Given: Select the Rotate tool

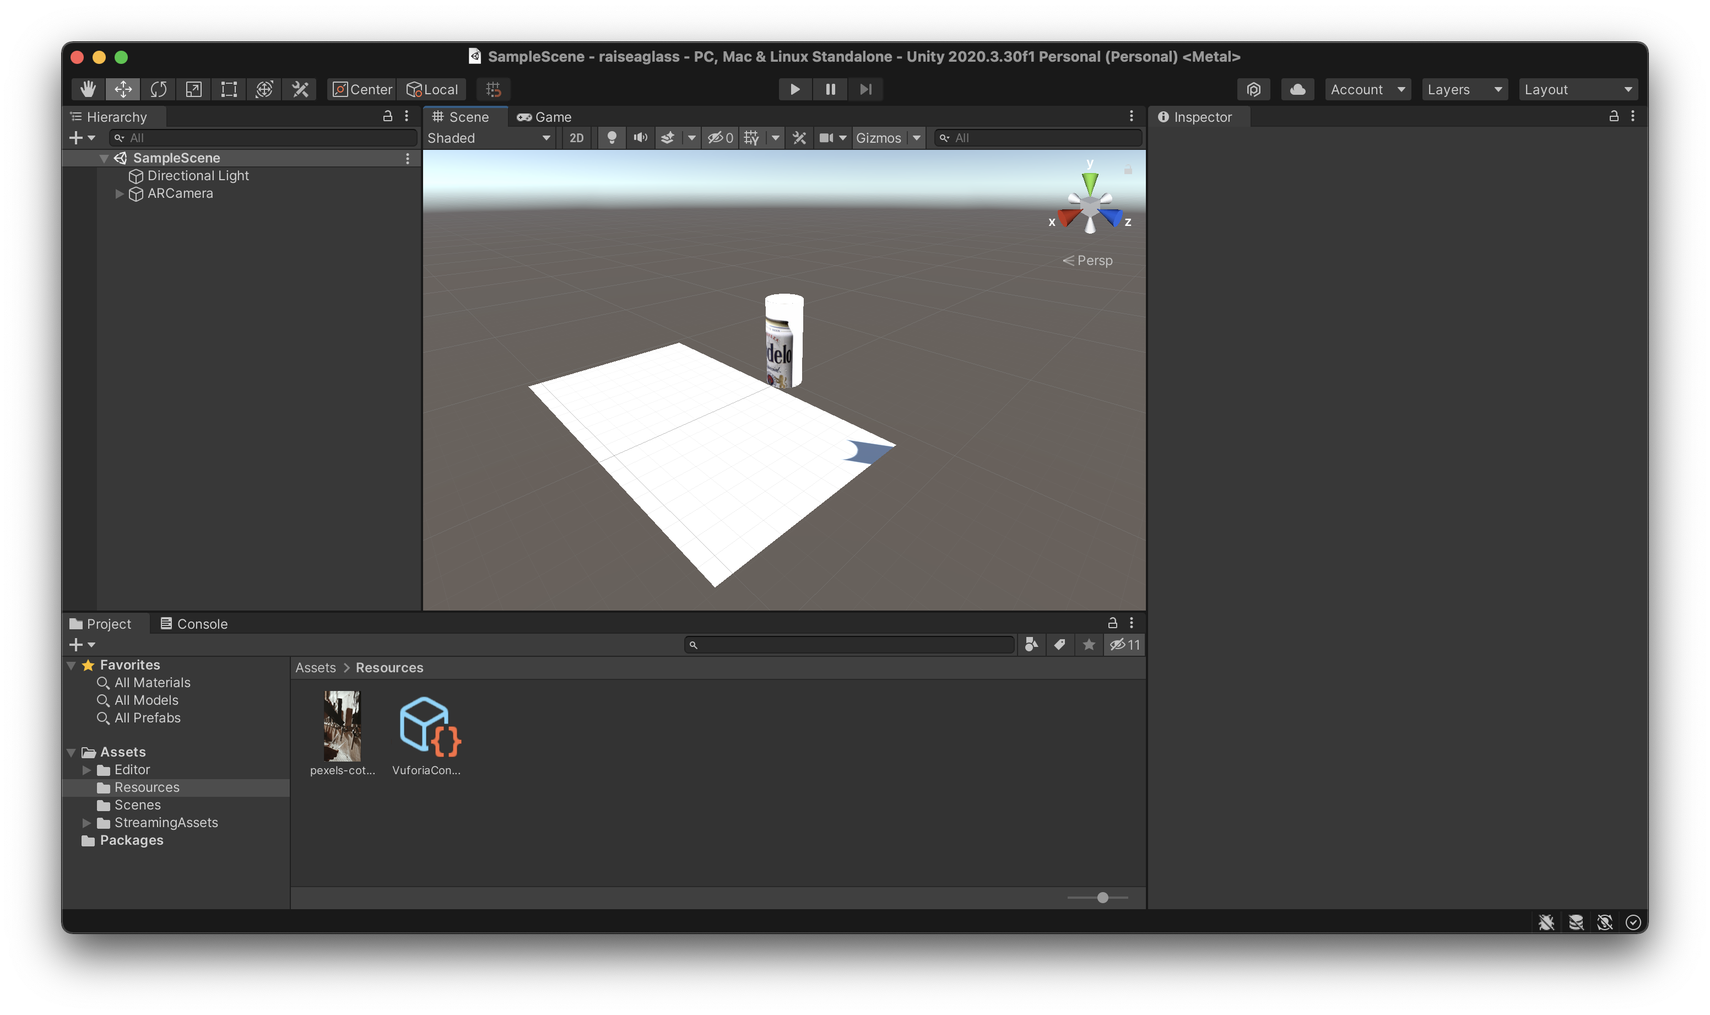Looking at the screenshot, I should [x=159, y=90].
